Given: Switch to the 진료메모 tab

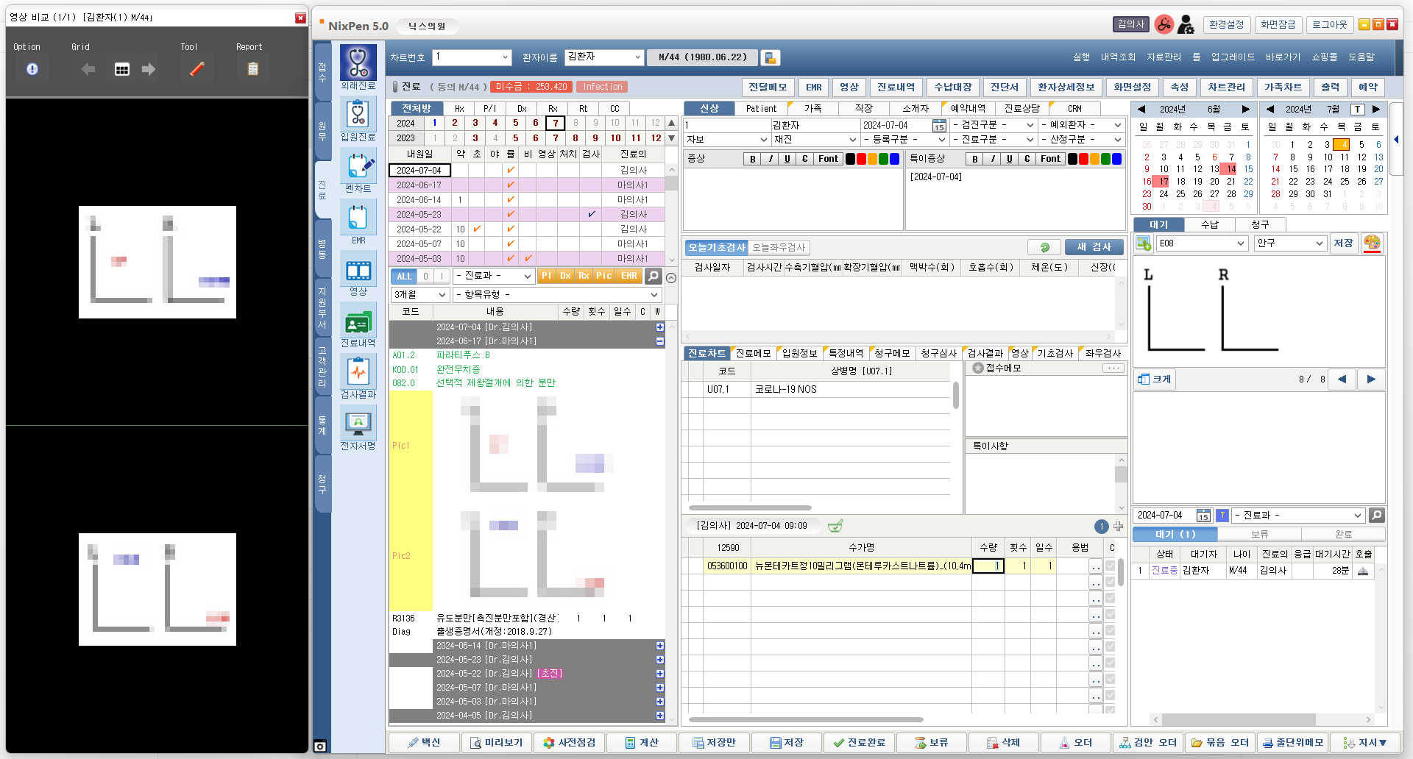Looking at the screenshot, I should tap(753, 354).
